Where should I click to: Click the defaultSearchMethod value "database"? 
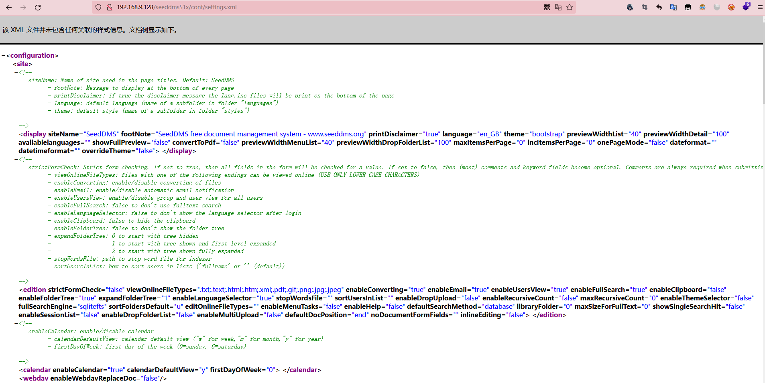(499, 306)
